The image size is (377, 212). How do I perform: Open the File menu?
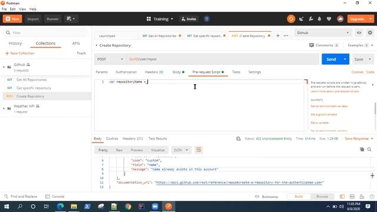[4, 9]
